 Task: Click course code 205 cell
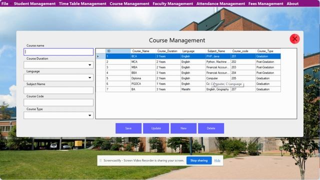(243, 78)
